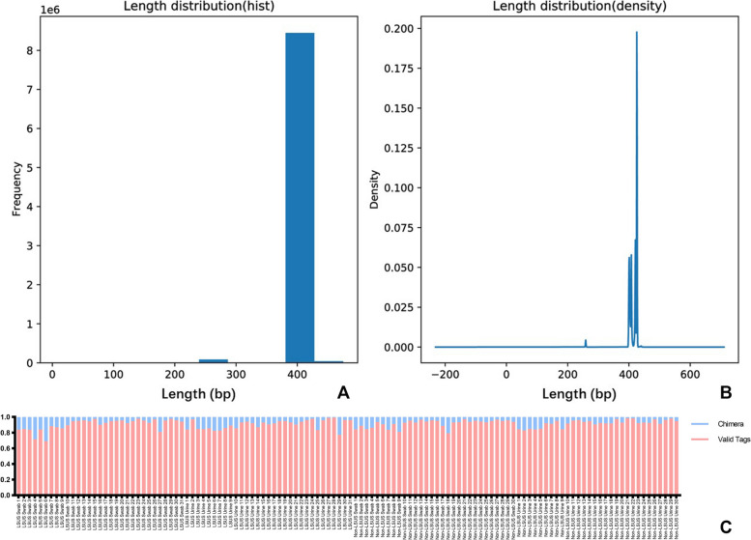
Task: Click x-axis tick '300' in the histogram
Action: click(236, 375)
